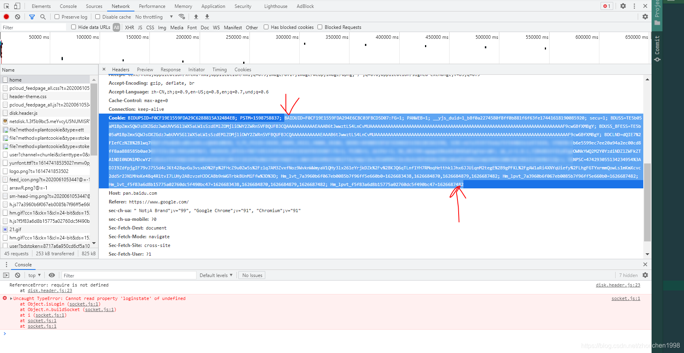Show the console sidebar icon
684x353 pixels.
point(6,275)
